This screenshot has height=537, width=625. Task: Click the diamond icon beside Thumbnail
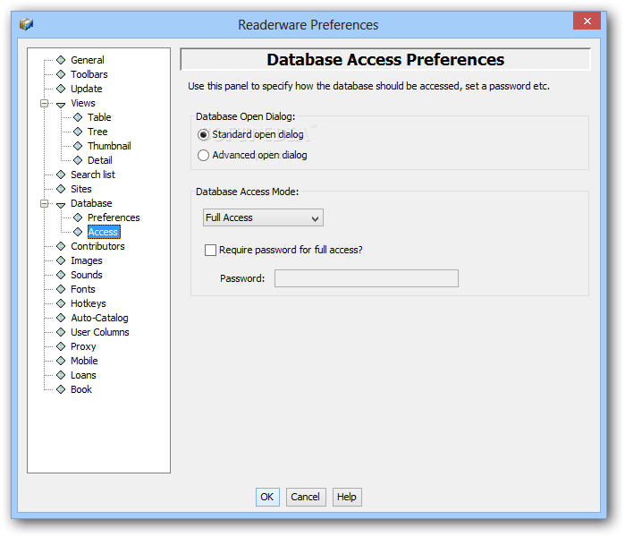(x=78, y=146)
